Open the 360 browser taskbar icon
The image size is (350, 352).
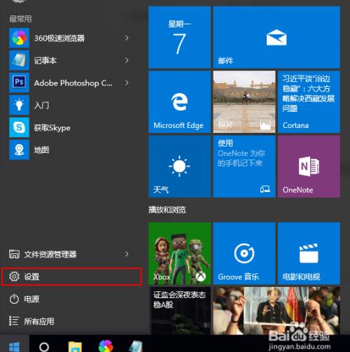click(x=106, y=346)
